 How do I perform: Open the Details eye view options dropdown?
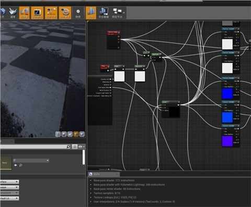pyautogui.click(x=81, y=147)
